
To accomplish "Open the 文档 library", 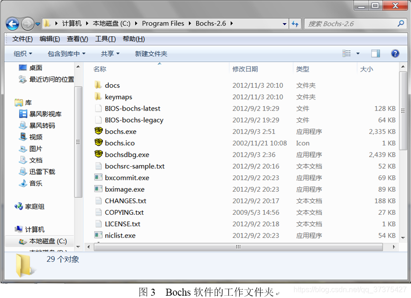I will tap(31, 160).
